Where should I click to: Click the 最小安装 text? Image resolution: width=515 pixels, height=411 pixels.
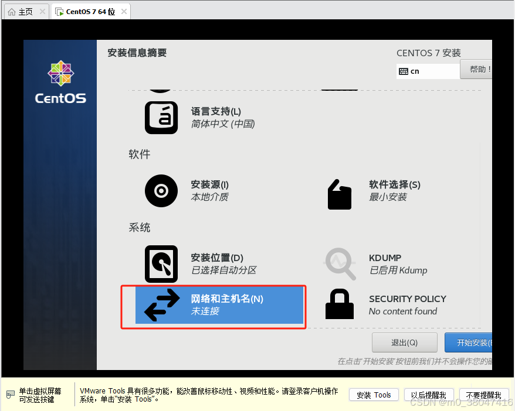[388, 197]
